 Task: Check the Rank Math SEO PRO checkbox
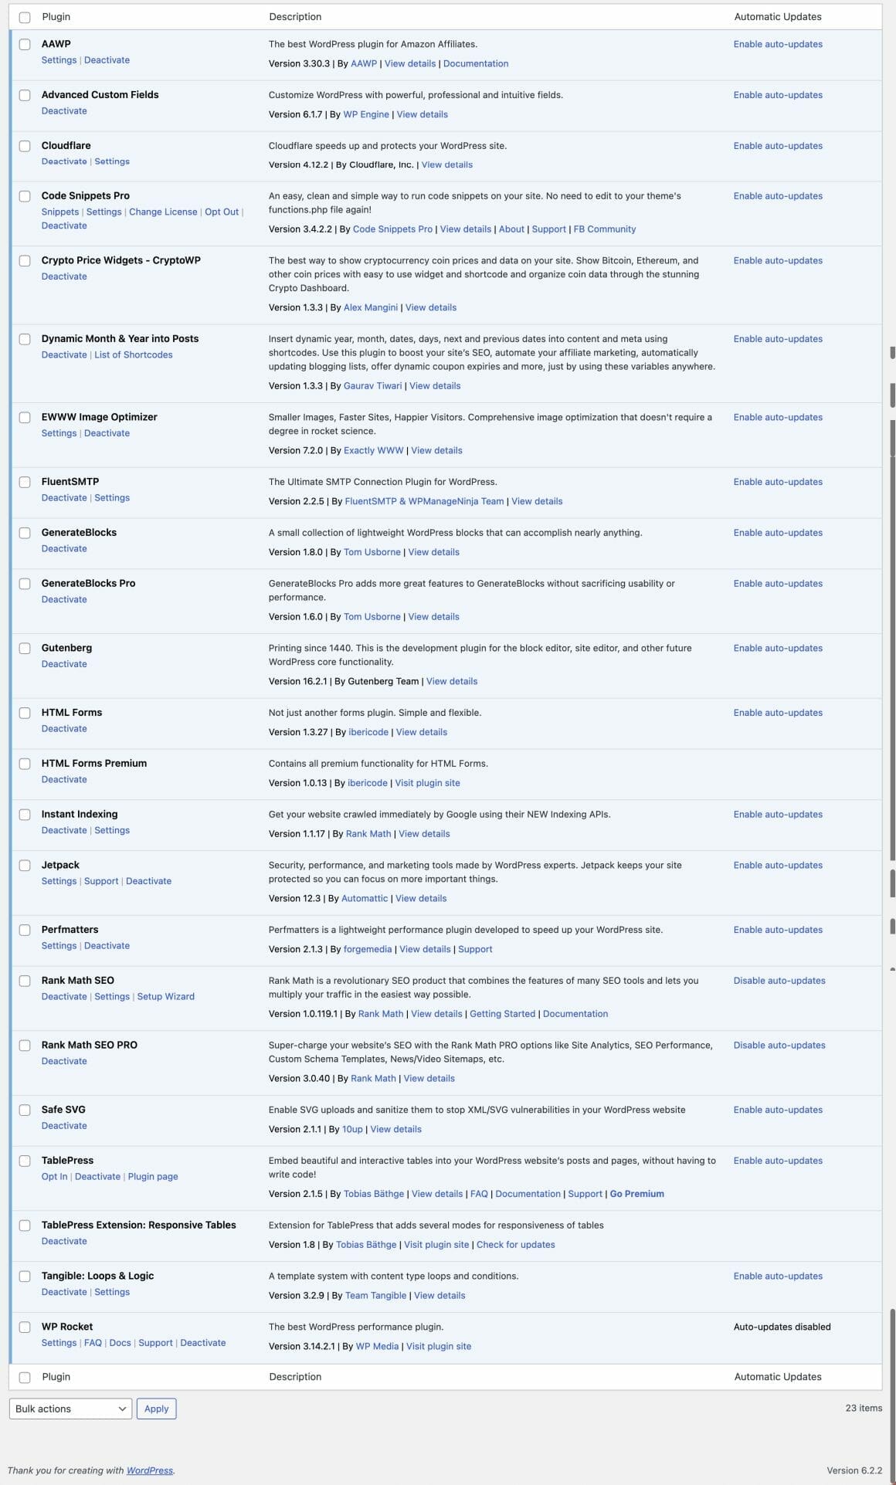[x=25, y=1045]
